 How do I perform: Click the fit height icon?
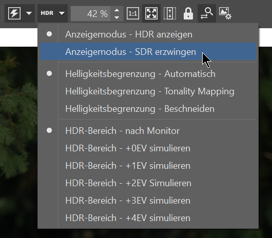(170, 13)
